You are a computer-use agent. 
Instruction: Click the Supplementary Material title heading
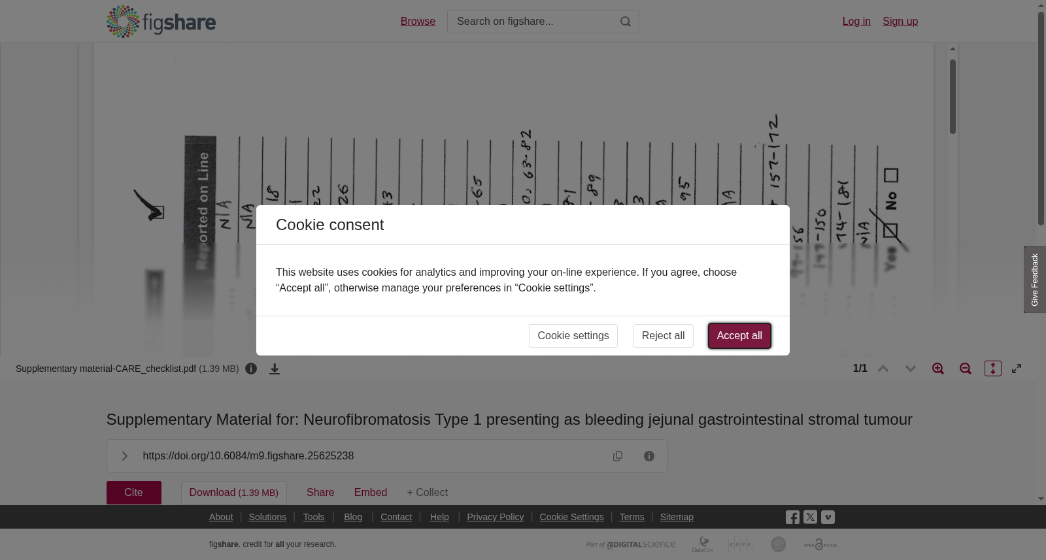pos(509,420)
